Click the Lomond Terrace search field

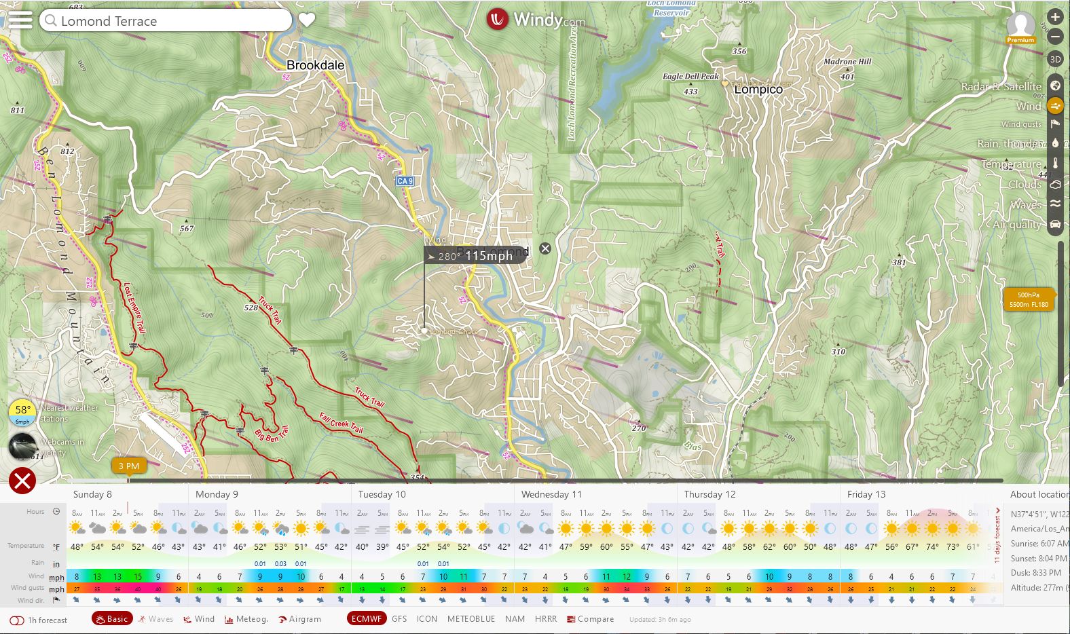click(x=166, y=21)
